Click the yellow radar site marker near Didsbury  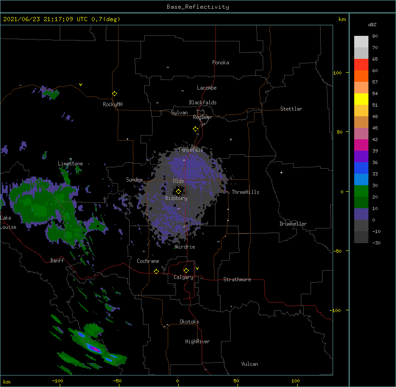178,192
